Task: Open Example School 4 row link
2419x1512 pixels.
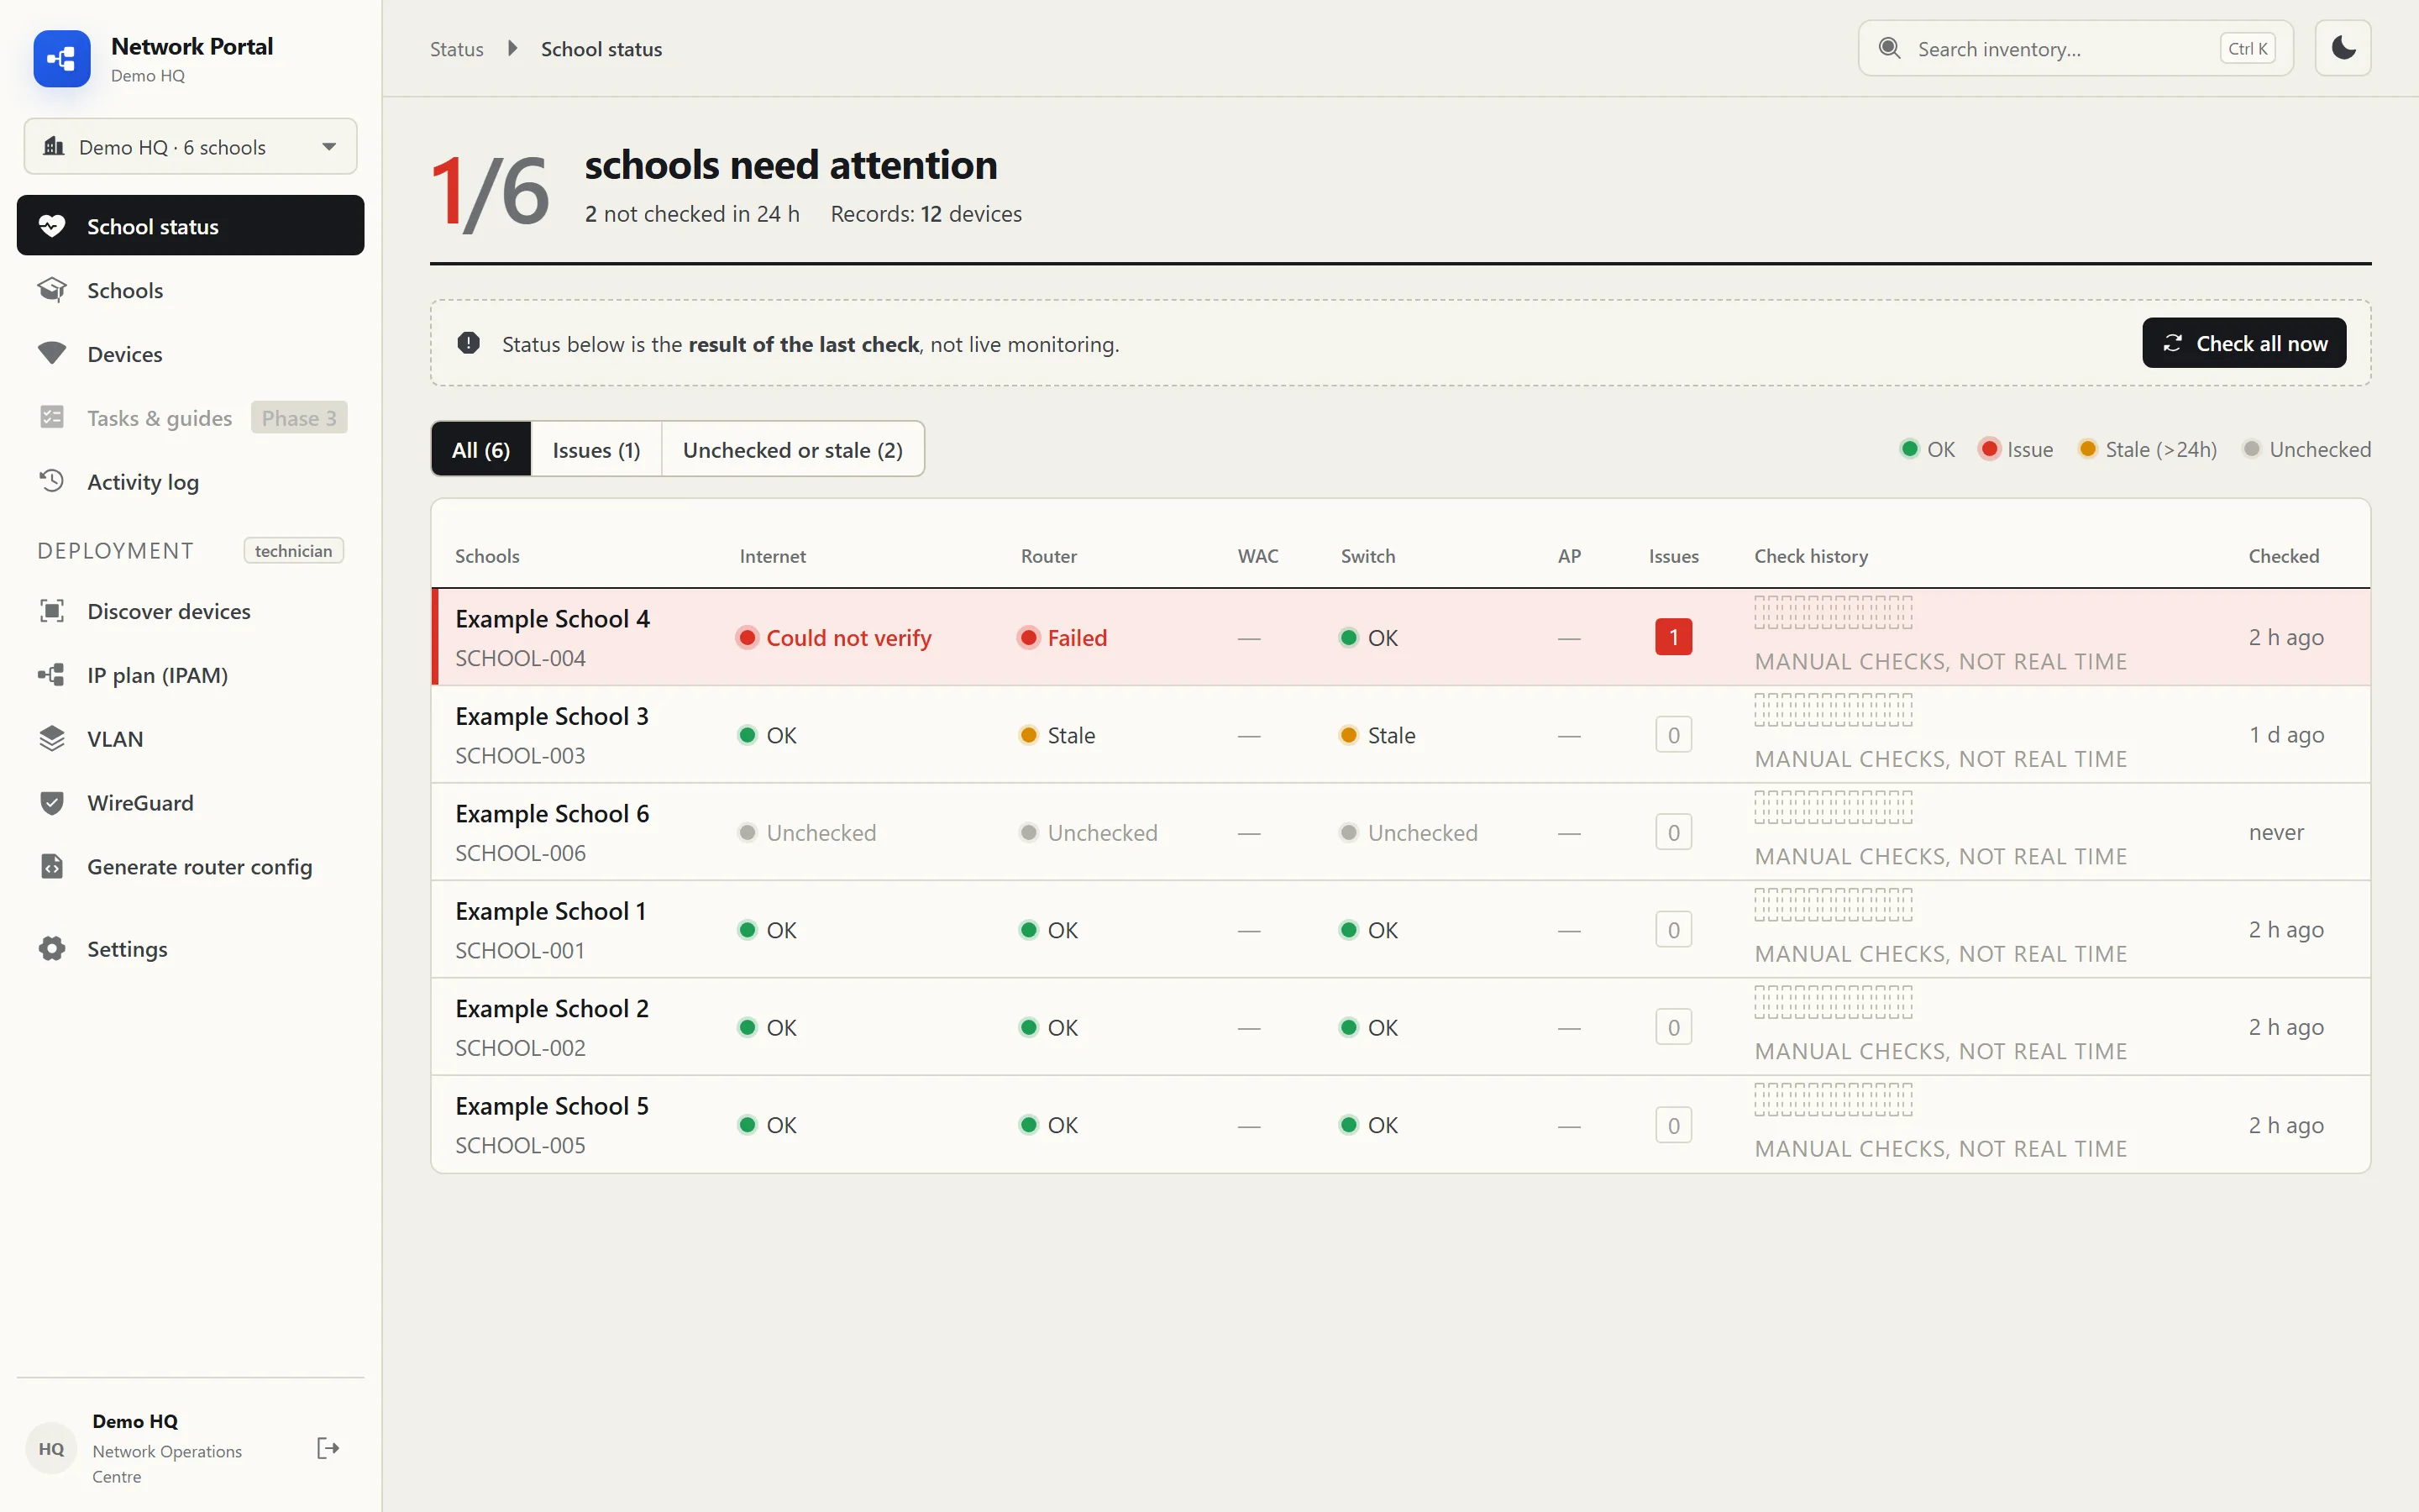Action: click(x=552, y=619)
